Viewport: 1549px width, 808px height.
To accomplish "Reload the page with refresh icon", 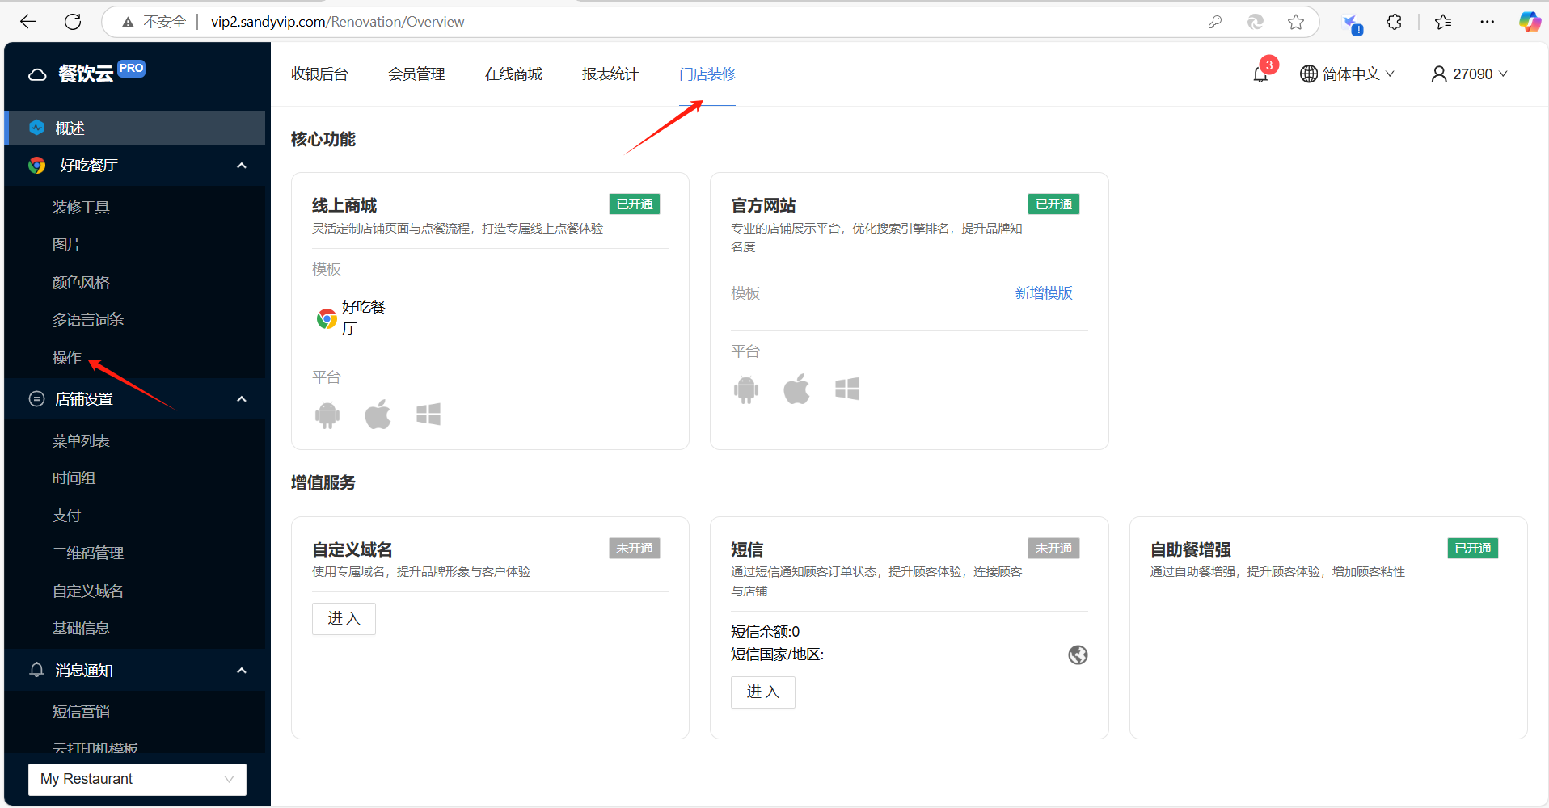I will point(73,22).
